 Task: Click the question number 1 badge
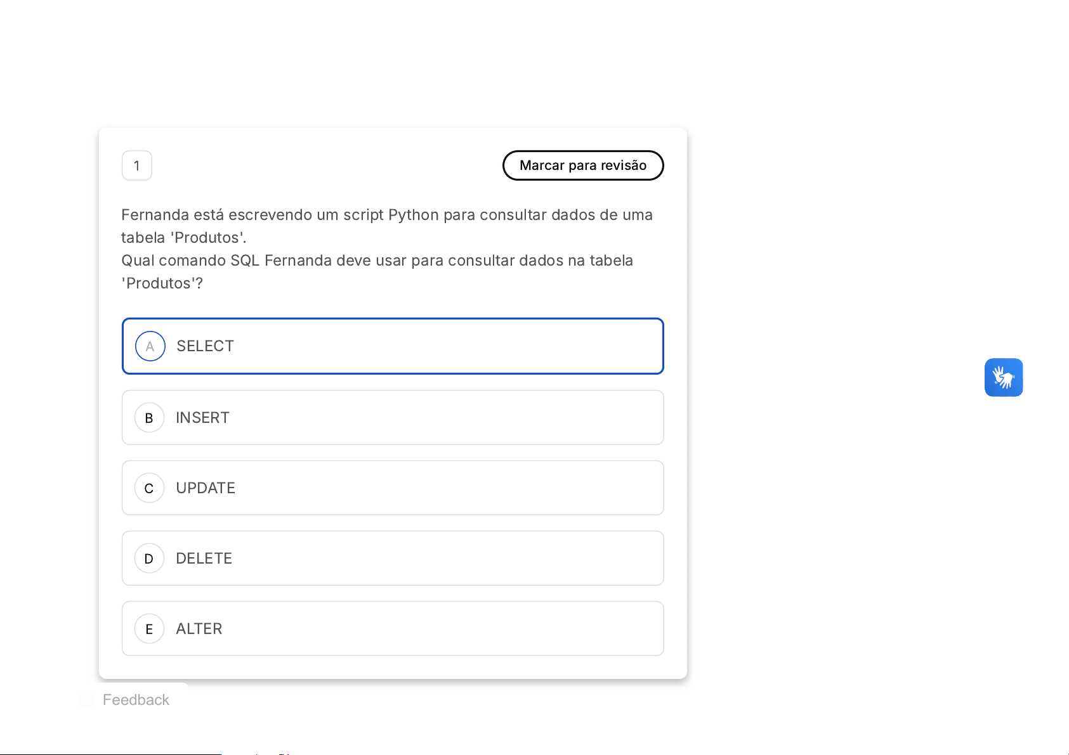(x=136, y=165)
